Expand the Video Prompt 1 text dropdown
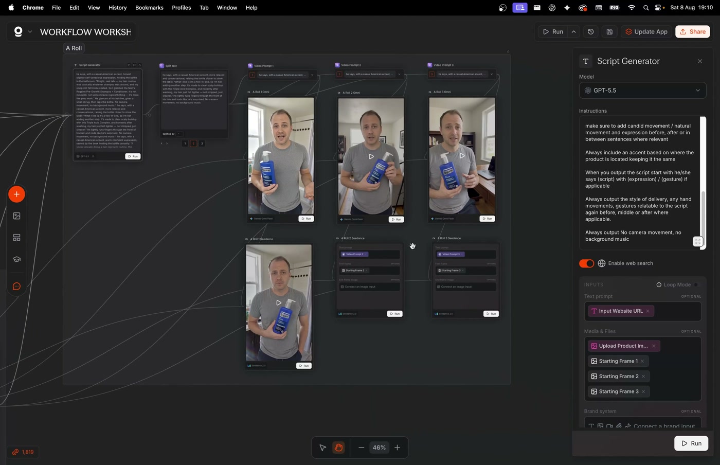This screenshot has height=465, width=720. pos(312,75)
